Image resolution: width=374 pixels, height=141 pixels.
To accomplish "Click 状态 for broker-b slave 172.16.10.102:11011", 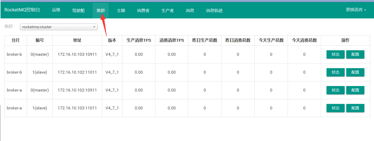I will pyautogui.click(x=336, y=72).
